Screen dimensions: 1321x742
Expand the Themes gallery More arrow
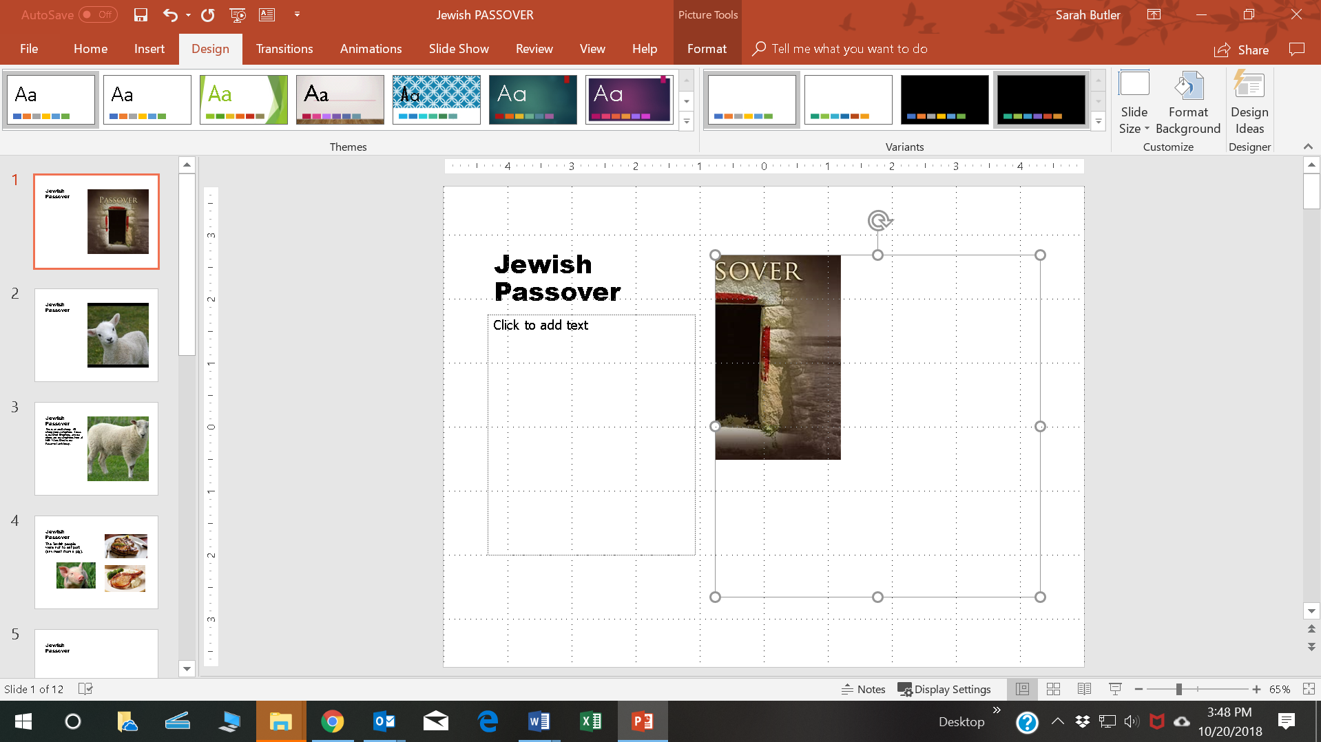click(687, 123)
